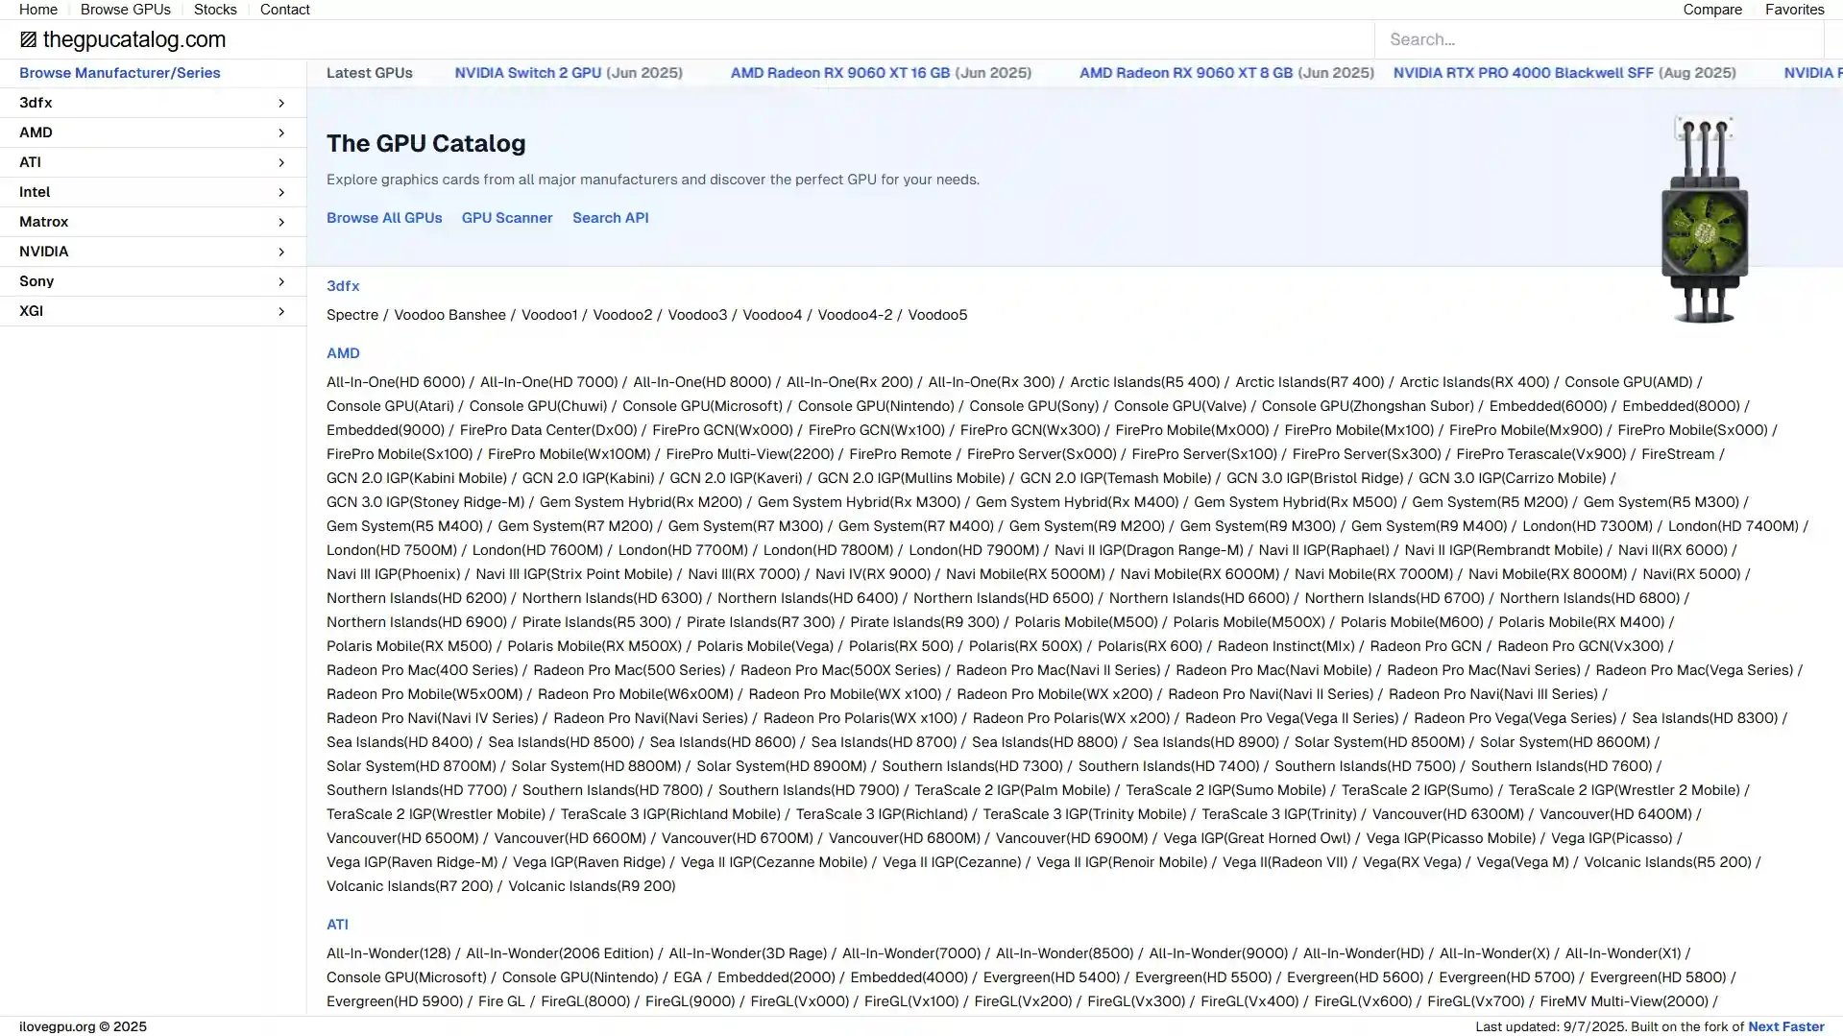This screenshot has height=1036, width=1843.
Task: Follow the Next Faster footer link
Action: 1785,1026
